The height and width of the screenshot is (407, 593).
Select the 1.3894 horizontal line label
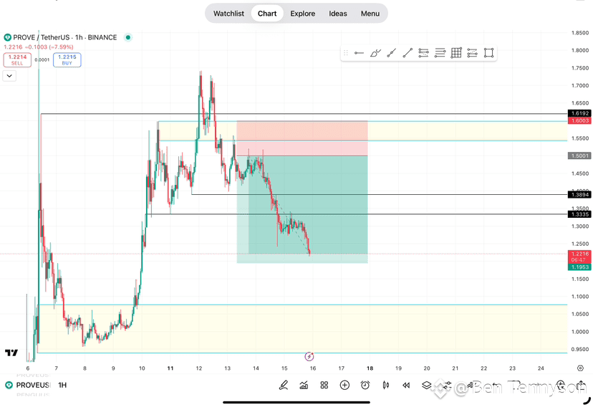tap(580, 194)
